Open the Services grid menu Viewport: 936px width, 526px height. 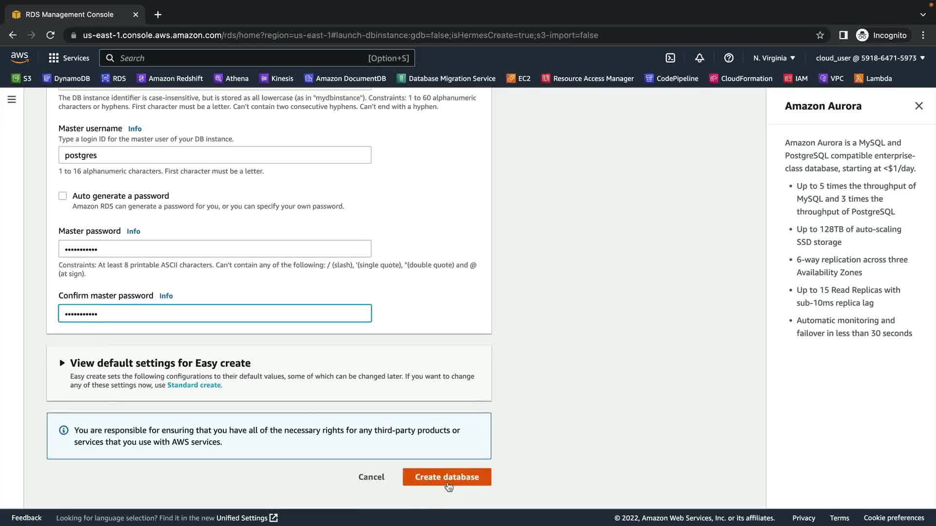coord(69,58)
